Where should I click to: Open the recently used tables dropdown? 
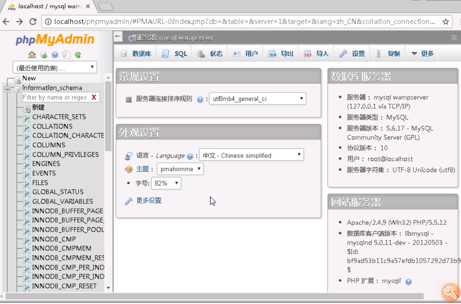[55, 68]
